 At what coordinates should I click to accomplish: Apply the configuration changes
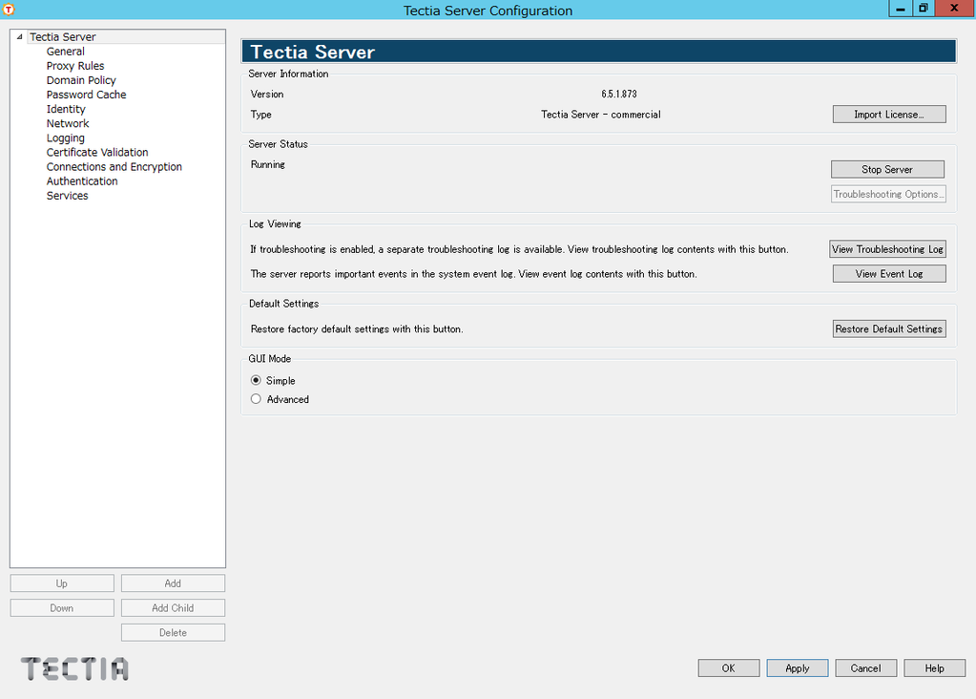point(798,667)
